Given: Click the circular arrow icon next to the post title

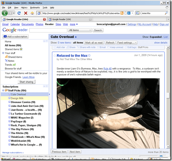Looking at the screenshot, I should point(89,55).
